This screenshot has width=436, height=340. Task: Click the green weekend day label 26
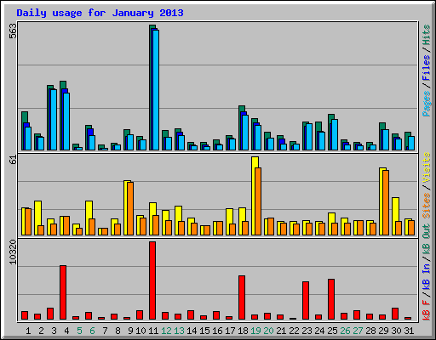pos(345,331)
